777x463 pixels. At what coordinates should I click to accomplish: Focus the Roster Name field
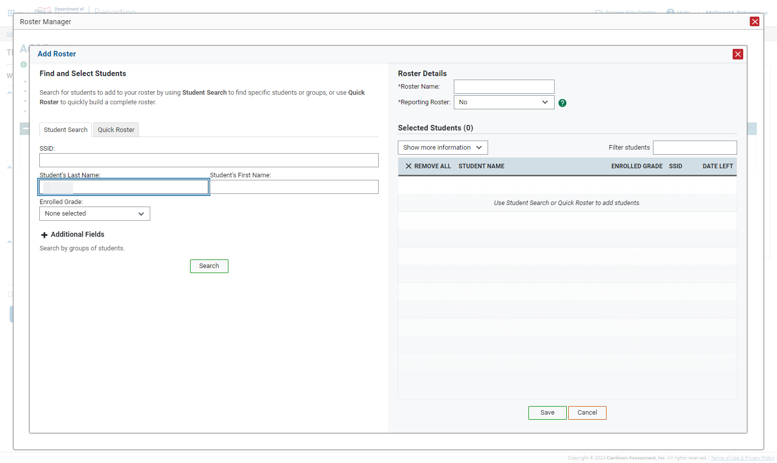click(504, 87)
